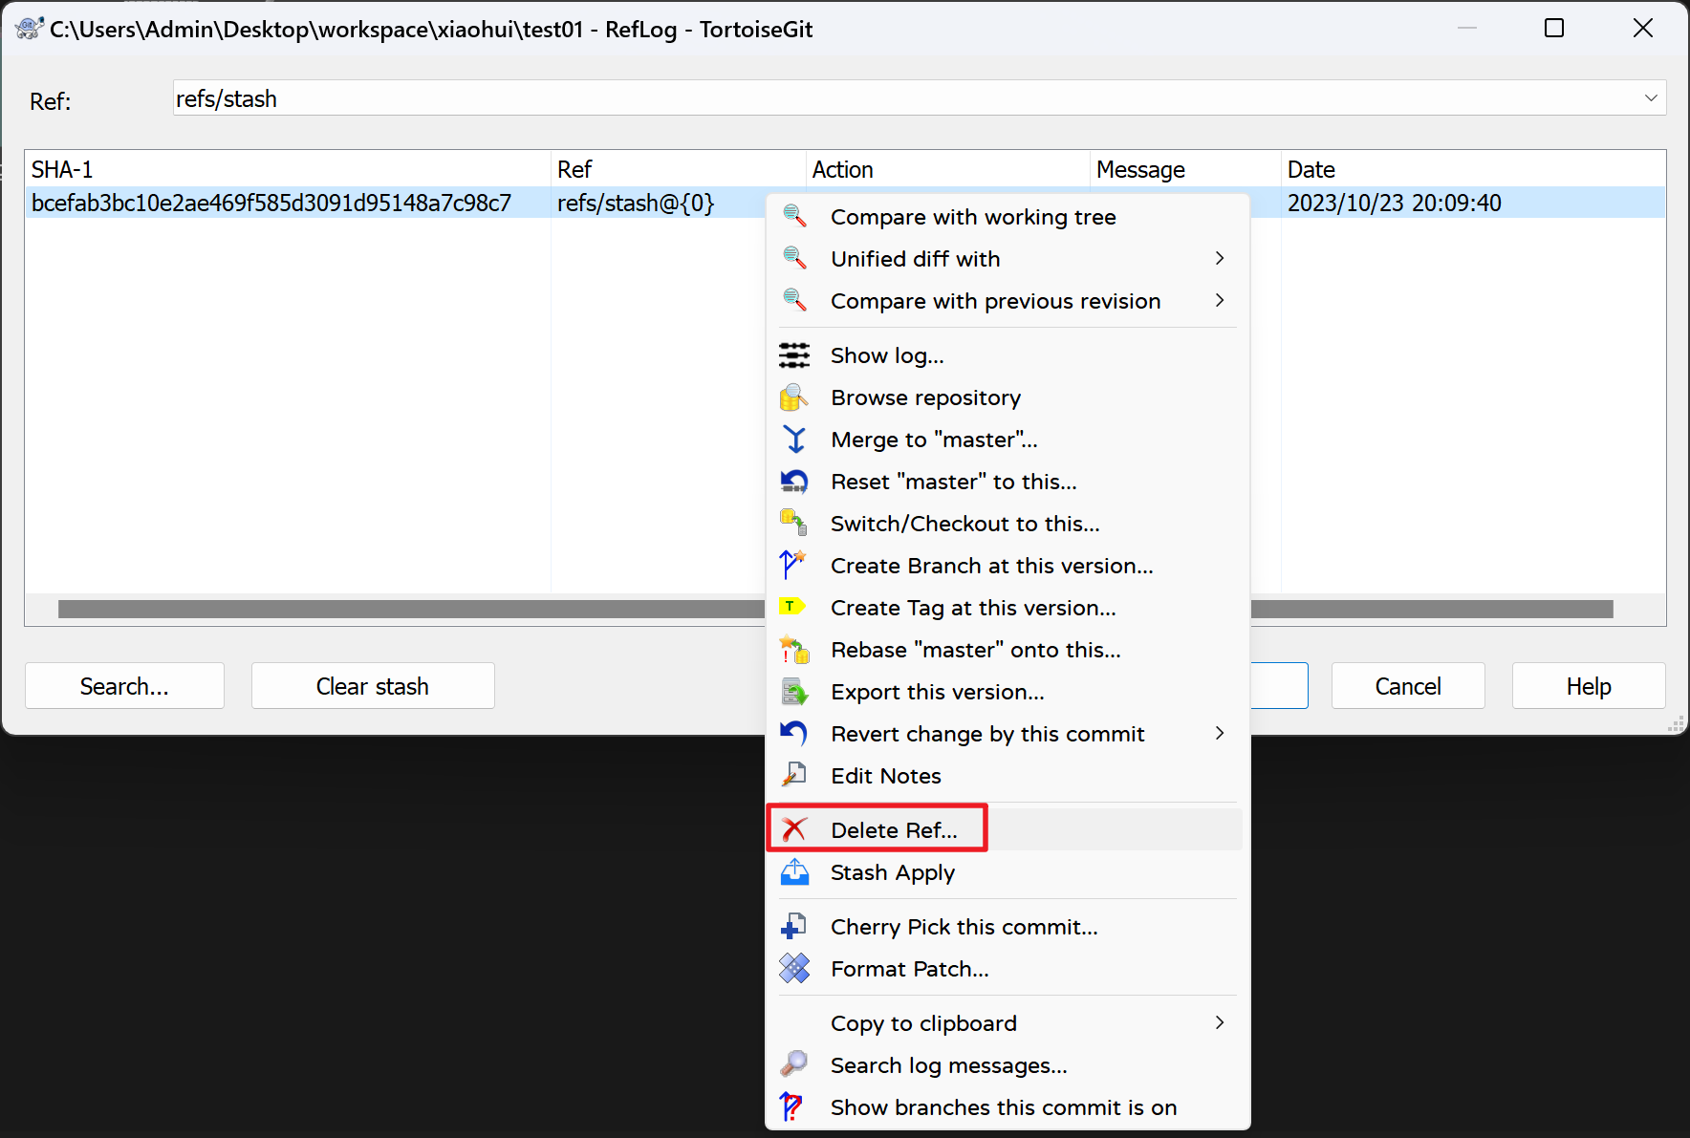Maximize the RefLog window
Image resolution: width=1690 pixels, height=1138 pixels.
pyautogui.click(x=1554, y=29)
